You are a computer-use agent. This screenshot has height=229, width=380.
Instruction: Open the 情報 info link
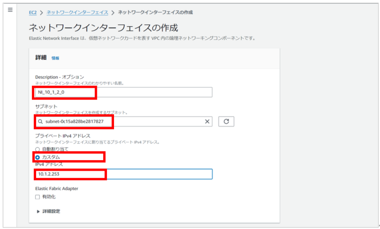pyautogui.click(x=55, y=58)
